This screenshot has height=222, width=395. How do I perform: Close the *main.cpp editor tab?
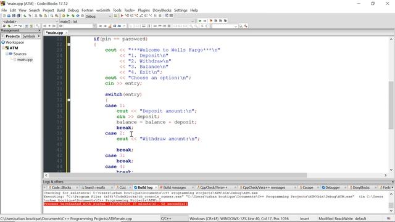(x=67, y=33)
